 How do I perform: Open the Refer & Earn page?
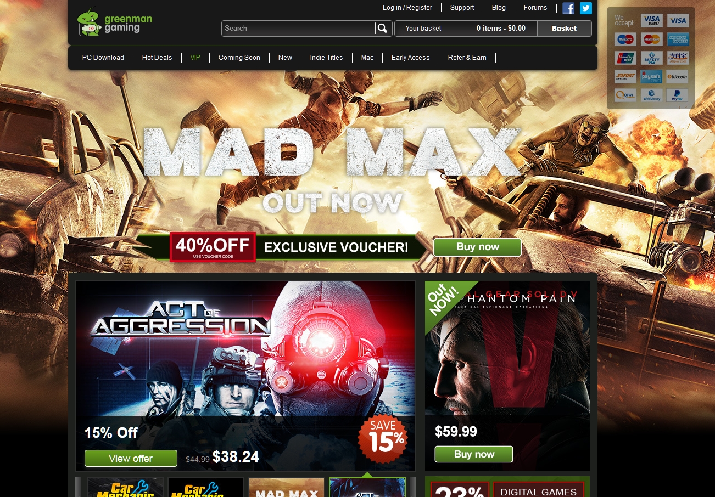[x=467, y=58]
